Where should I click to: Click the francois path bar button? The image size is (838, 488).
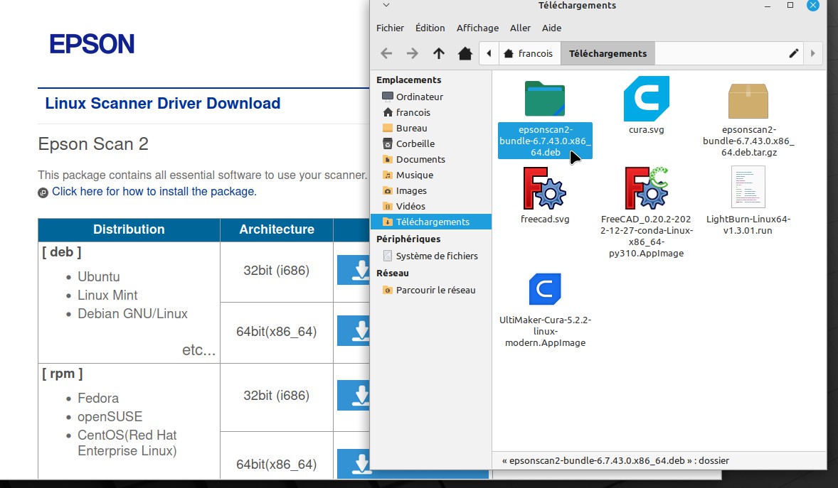(x=529, y=53)
